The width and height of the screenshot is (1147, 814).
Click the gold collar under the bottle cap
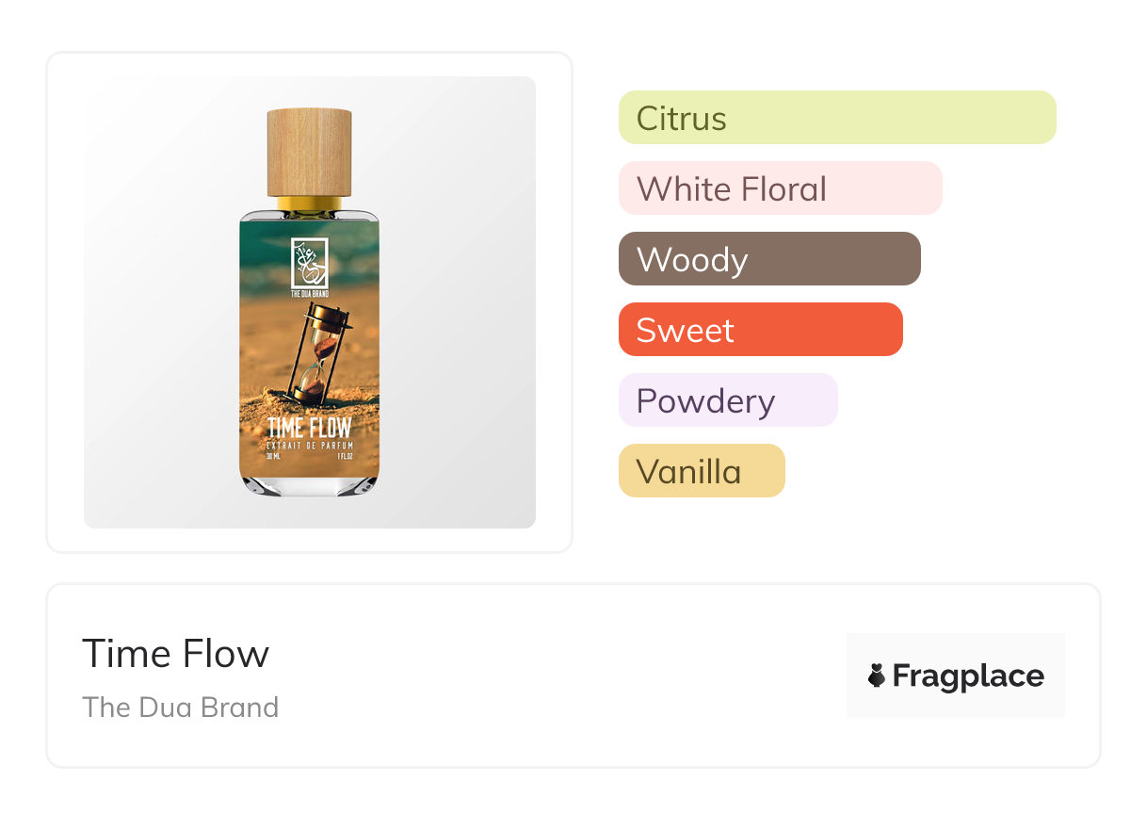[309, 203]
